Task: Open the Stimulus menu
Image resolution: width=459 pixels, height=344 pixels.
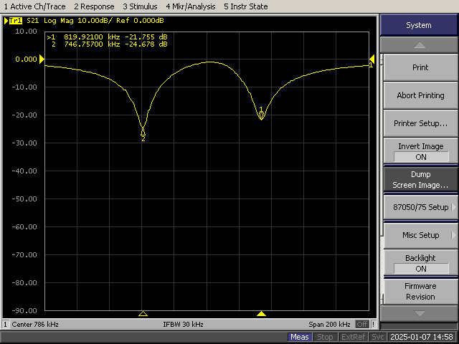Action: click(x=141, y=6)
